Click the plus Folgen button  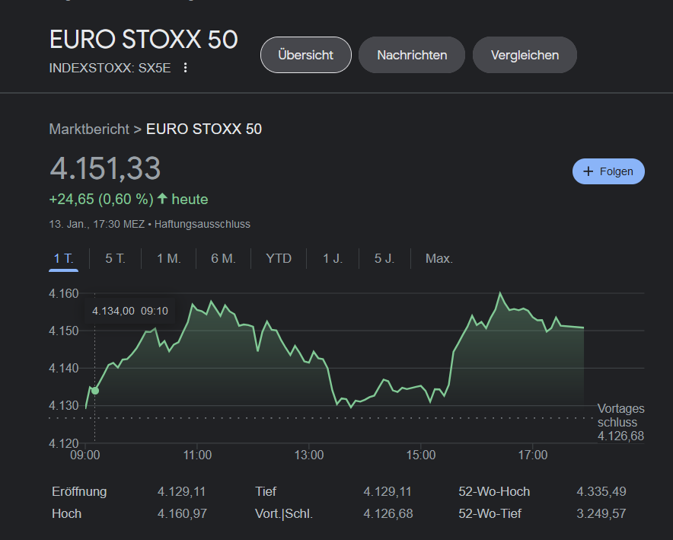click(608, 171)
